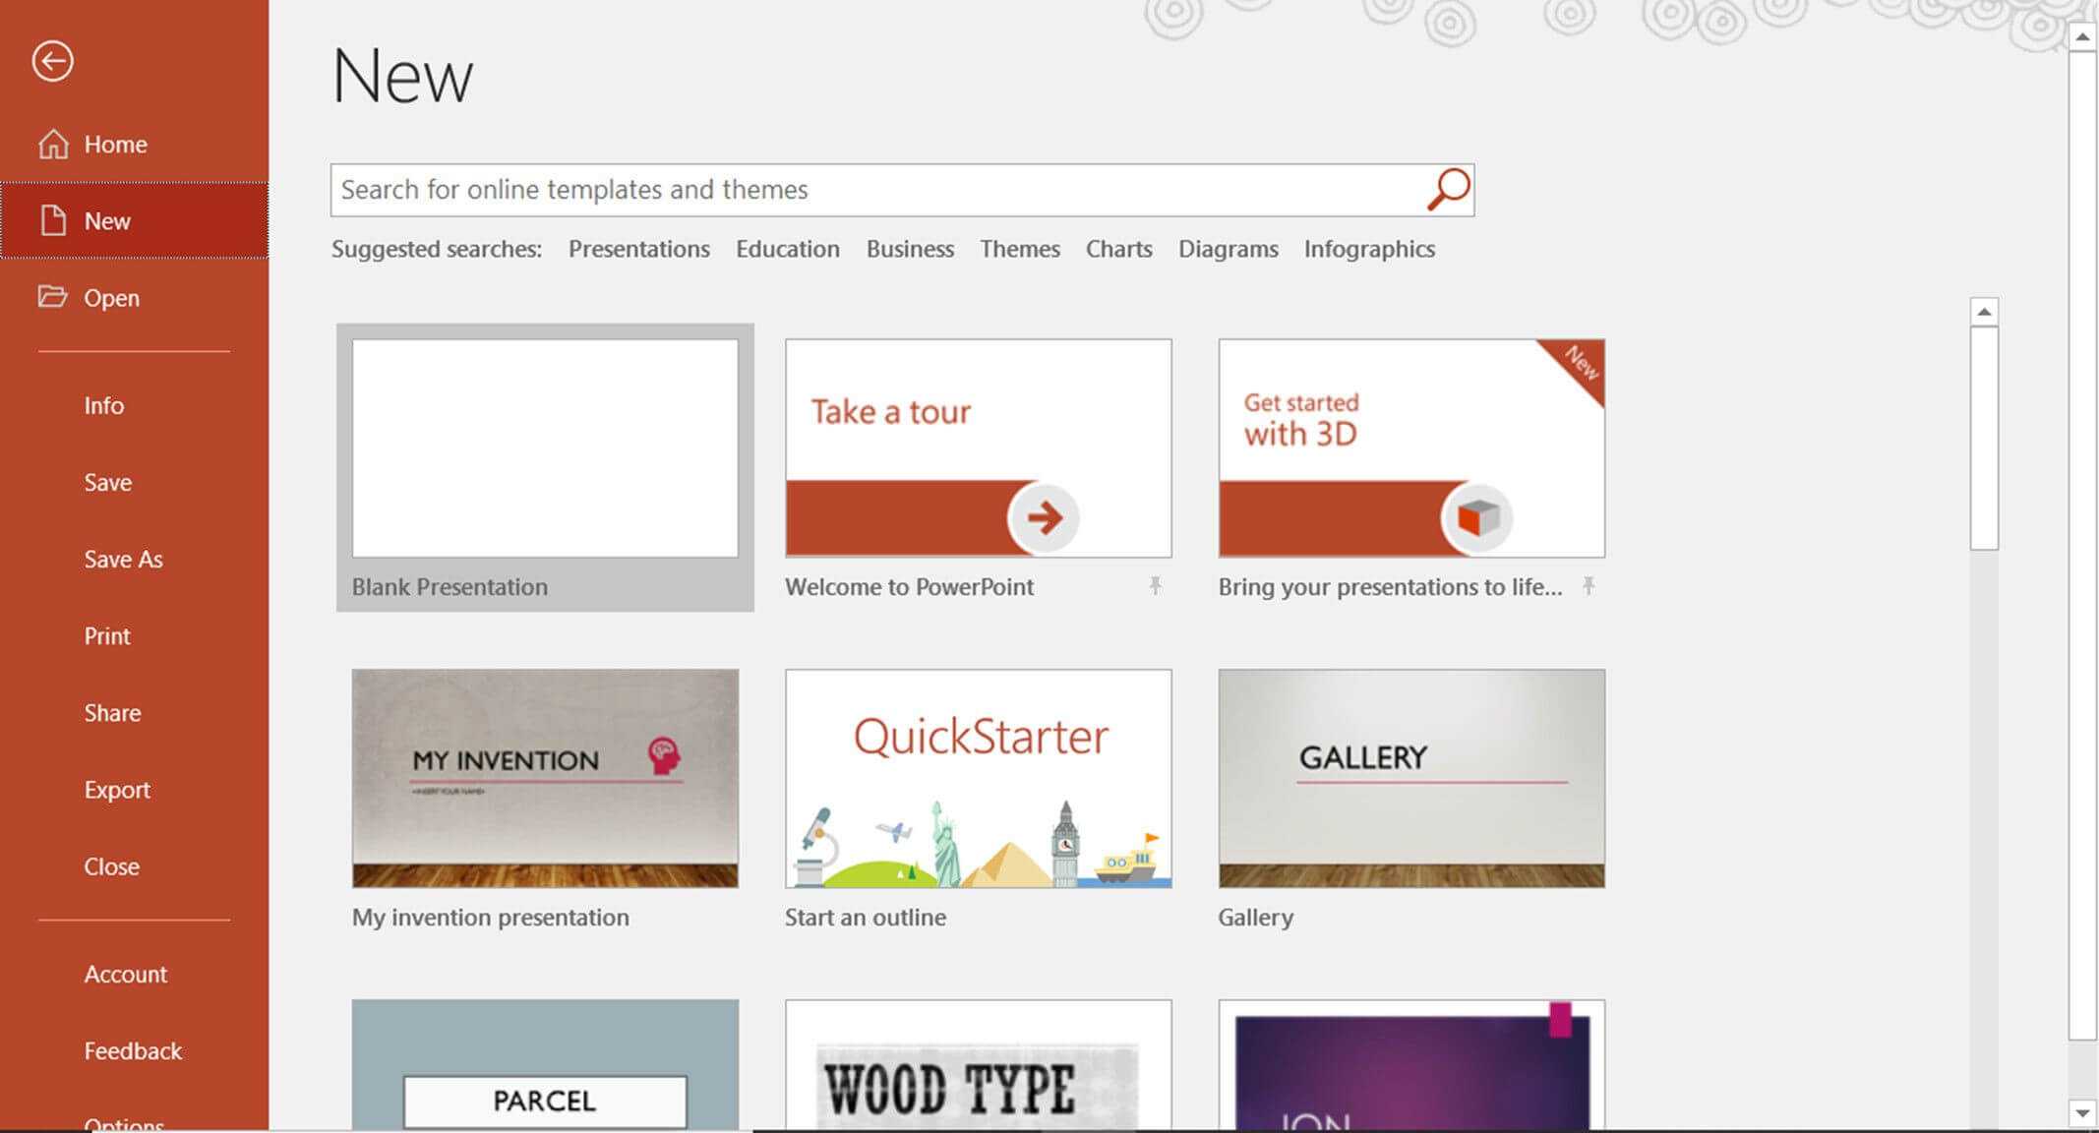Viewport: 2099px width, 1133px height.
Task: Click the Export icon
Action: [x=116, y=787]
